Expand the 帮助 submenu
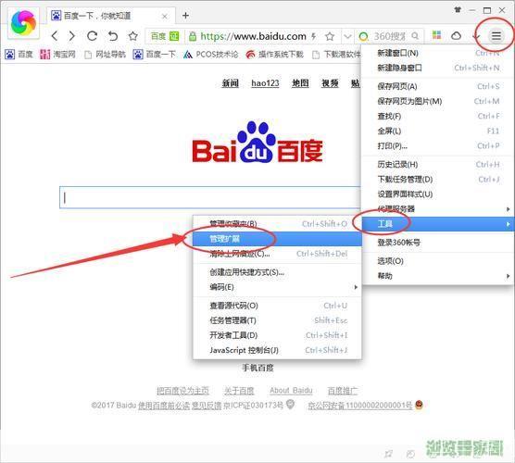This screenshot has width=515, height=463. pos(438,276)
